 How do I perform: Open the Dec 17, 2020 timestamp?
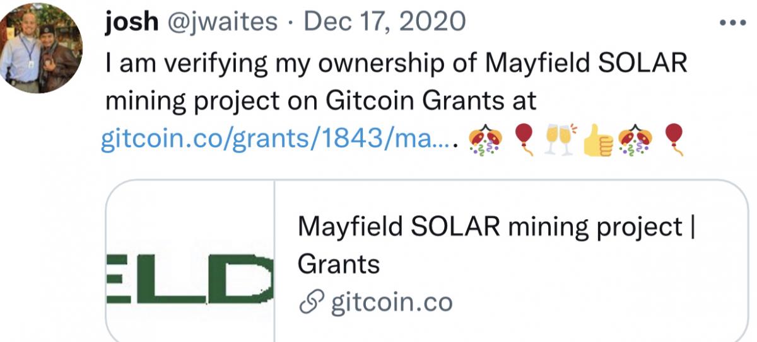385,22
